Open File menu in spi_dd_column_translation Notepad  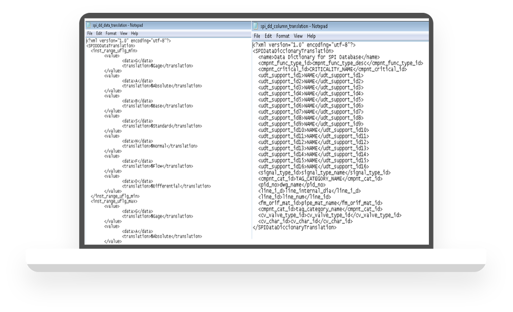click(258, 36)
